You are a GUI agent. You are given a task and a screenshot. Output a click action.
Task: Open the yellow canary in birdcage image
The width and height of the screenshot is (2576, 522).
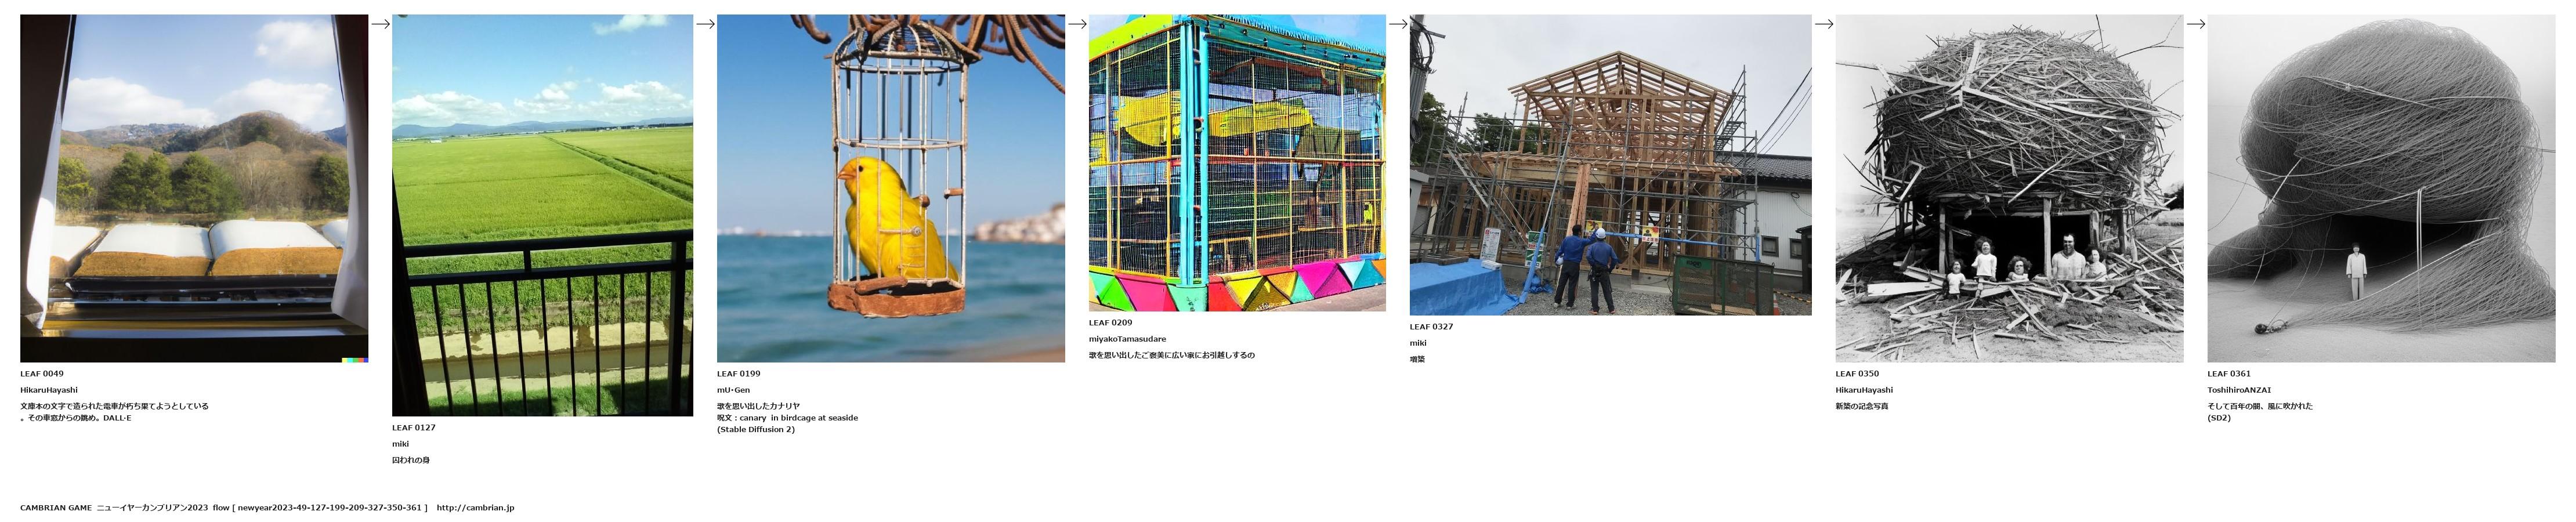pyautogui.click(x=891, y=188)
